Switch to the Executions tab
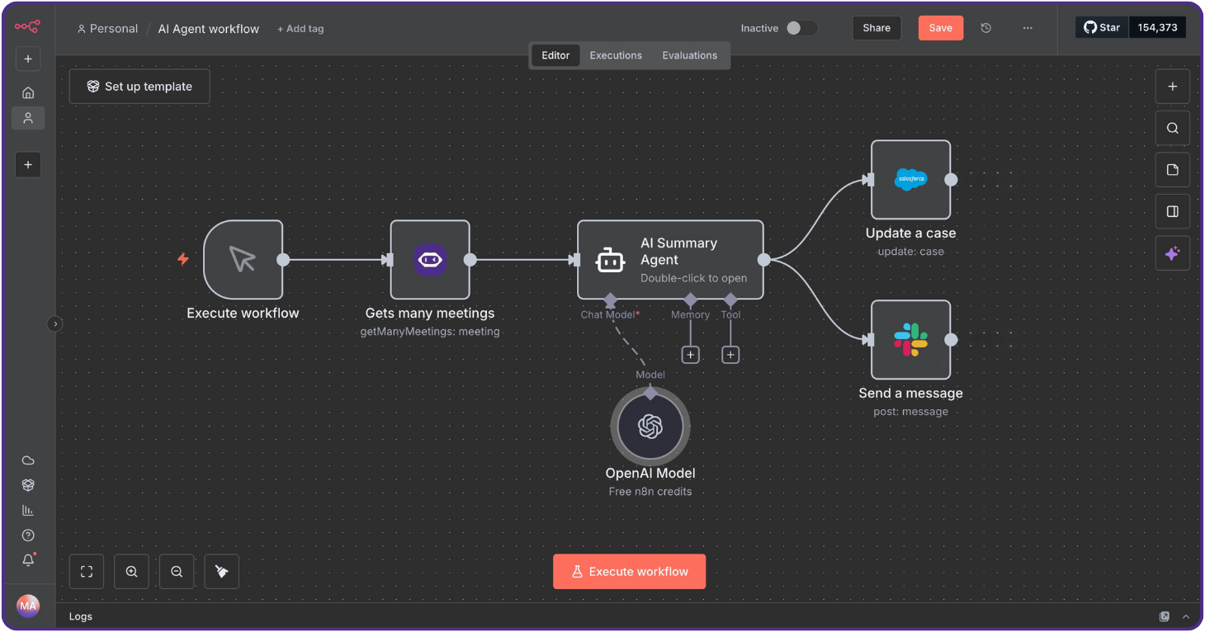This screenshot has width=1205, height=632. [616, 55]
